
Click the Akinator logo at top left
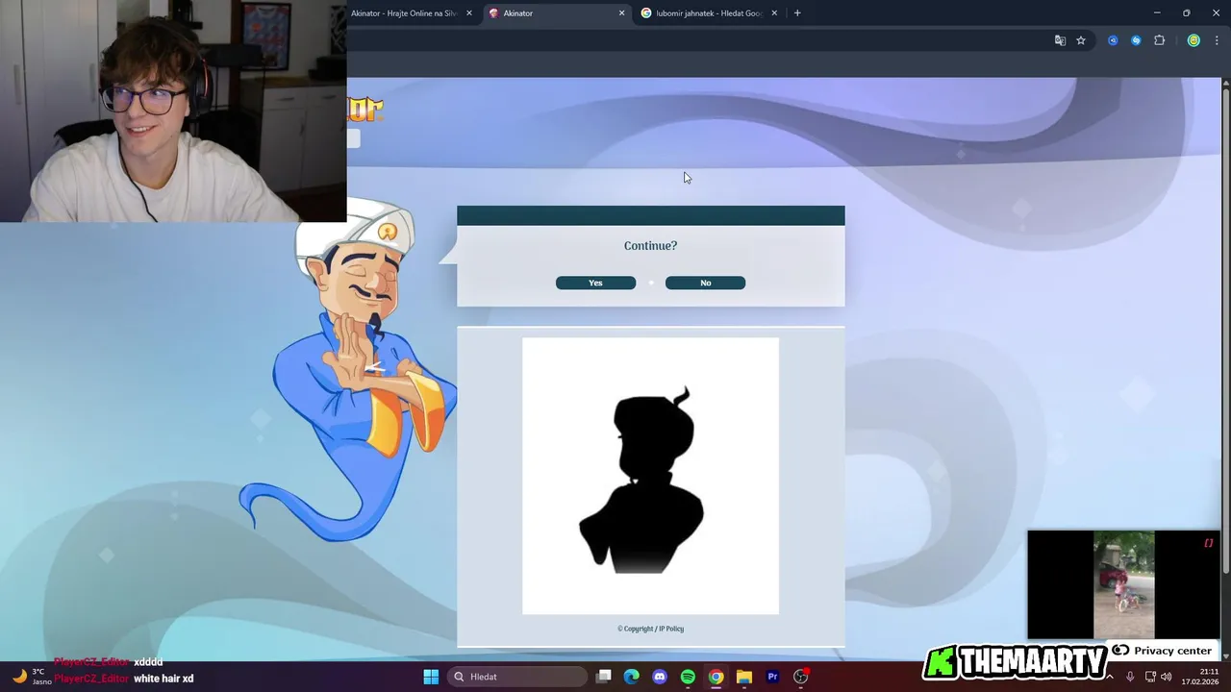pos(365,109)
